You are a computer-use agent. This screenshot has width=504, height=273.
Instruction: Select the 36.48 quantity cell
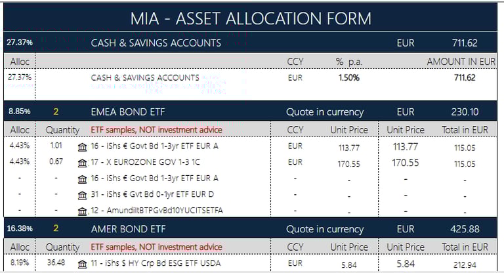[x=56, y=262]
